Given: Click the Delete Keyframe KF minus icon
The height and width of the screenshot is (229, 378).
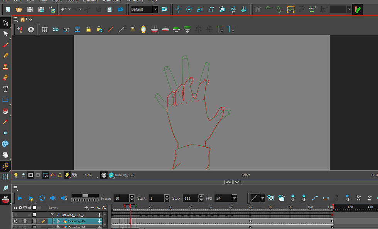Looking at the screenshot, I should pos(304,198).
